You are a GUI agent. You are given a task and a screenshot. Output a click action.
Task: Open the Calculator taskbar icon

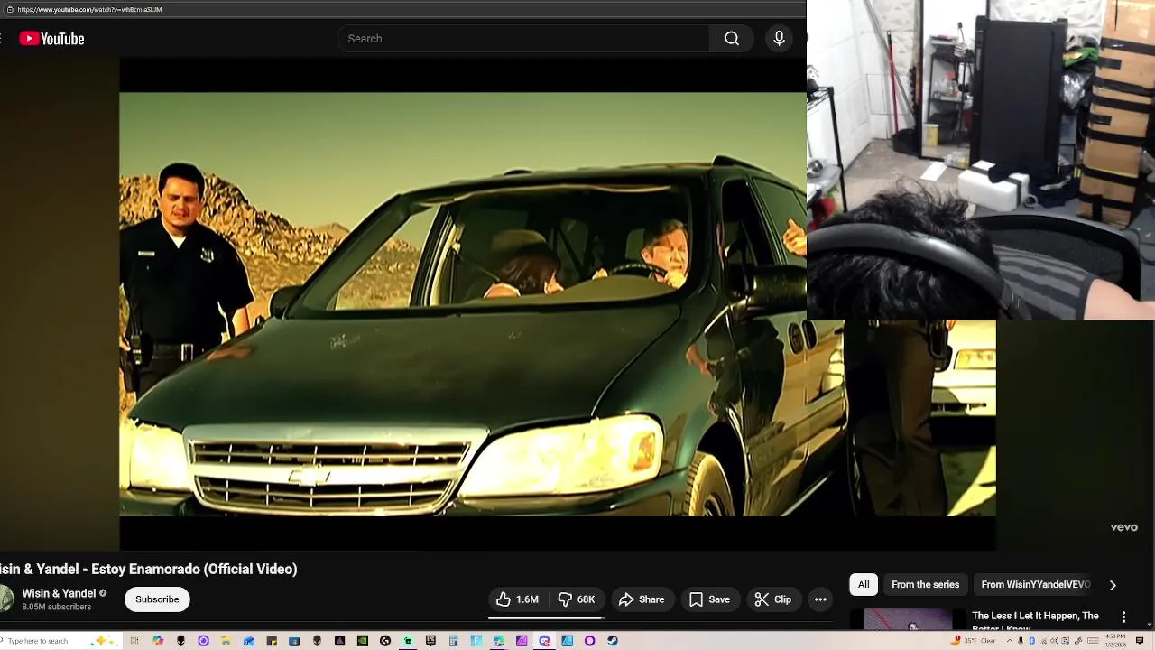[x=453, y=641]
